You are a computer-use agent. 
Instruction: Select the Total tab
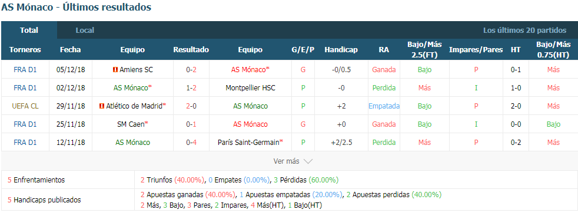(x=29, y=31)
